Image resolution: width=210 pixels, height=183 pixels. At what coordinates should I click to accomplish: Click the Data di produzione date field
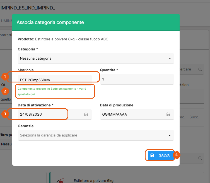[137, 114]
